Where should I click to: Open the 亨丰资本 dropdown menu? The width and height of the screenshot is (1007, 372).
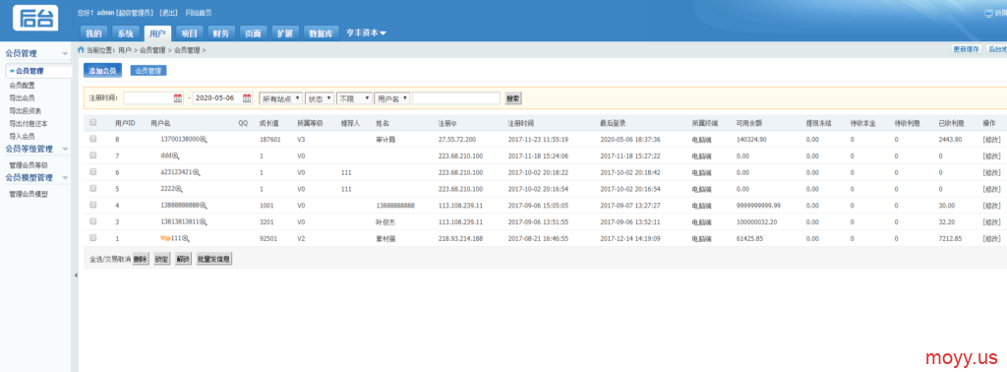tap(366, 32)
